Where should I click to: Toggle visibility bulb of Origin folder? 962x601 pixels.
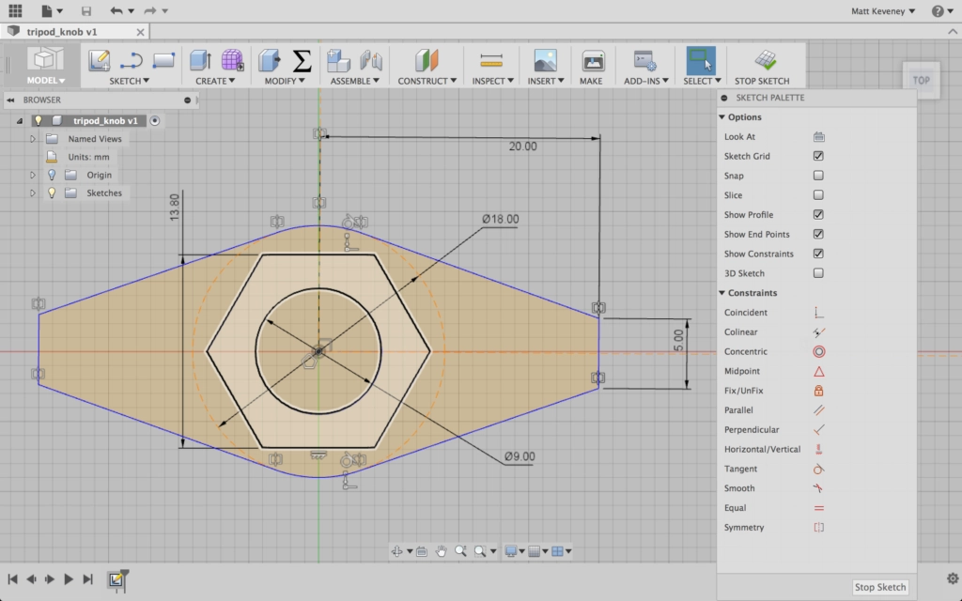coord(52,176)
